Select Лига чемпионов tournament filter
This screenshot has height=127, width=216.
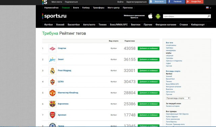(173, 119)
